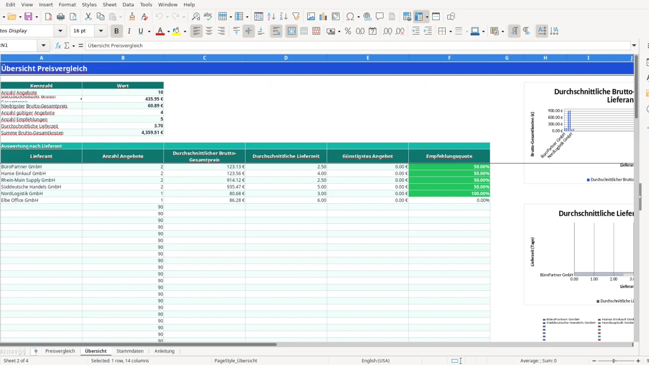Select the Lieferzeit chart thumbnail
This screenshot has height=365, width=649.
pos(579,255)
